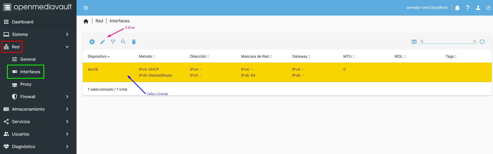Click the magnifier show details icon
This screenshot has height=154, width=493.
[x=123, y=42]
